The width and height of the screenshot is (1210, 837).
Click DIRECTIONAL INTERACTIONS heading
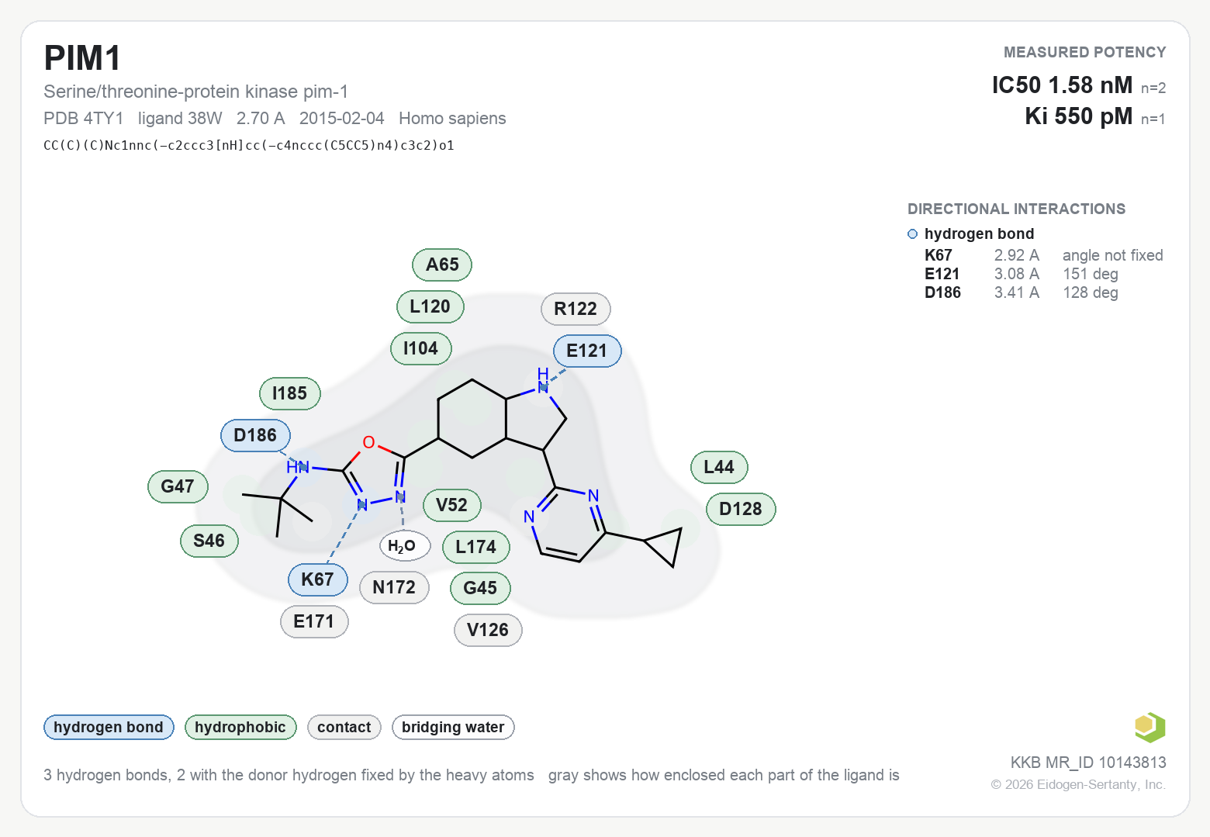pos(1016,209)
